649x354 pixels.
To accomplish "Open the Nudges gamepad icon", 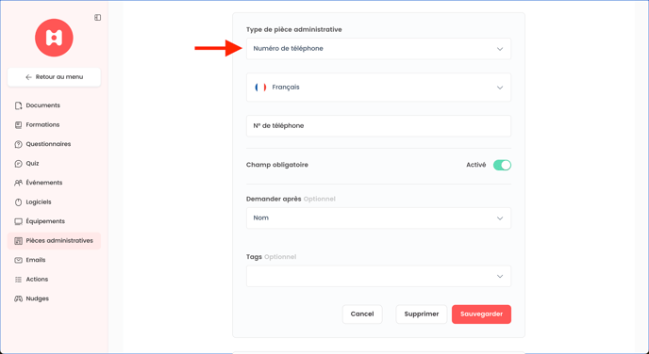I will point(18,298).
